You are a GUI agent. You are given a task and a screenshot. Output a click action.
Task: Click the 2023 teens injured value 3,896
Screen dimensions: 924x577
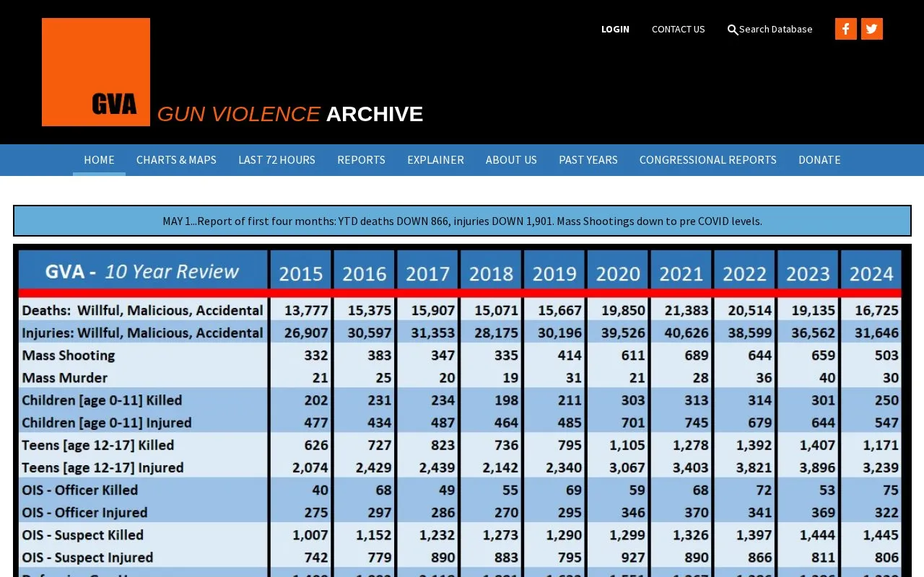pyautogui.click(x=817, y=467)
